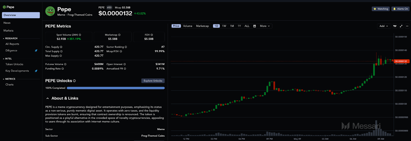411x141 pixels.
Task: Click the small Pepe icon in sidebar header
Action: pyautogui.click(x=4, y=7)
